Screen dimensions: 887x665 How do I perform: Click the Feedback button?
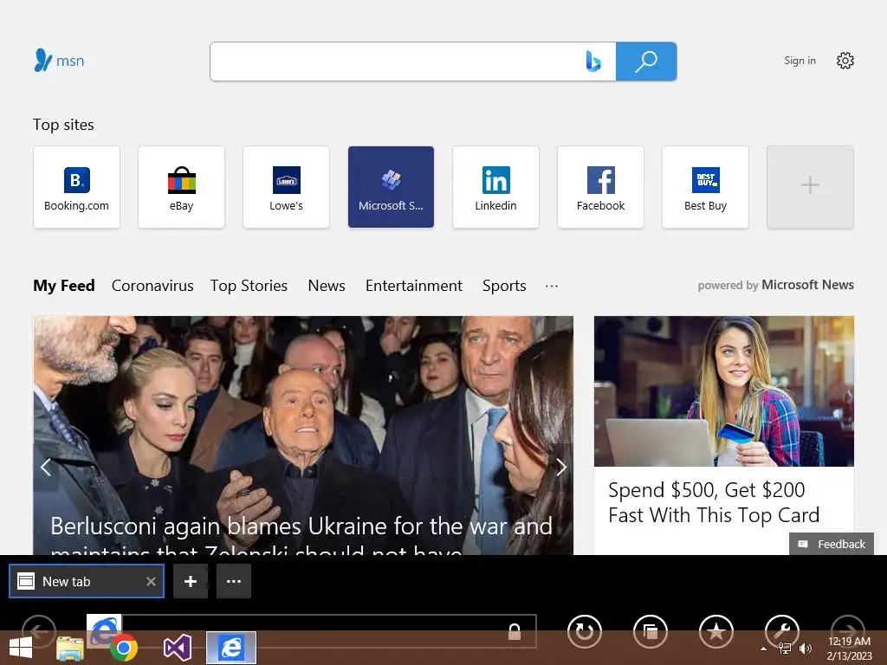[832, 544]
